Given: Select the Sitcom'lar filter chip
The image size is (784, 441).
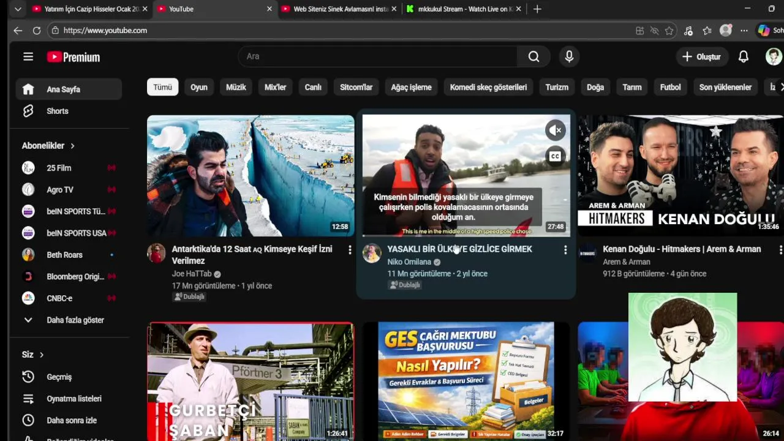Looking at the screenshot, I should coord(356,87).
